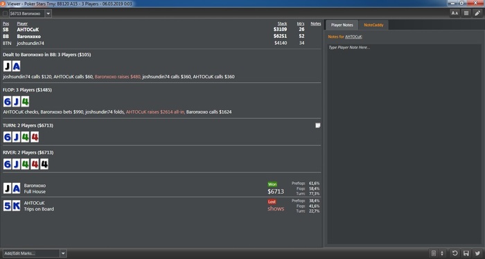485x259 pixels.
Task: Switch to the Player Notes tab
Action: pyautogui.click(x=342, y=25)
